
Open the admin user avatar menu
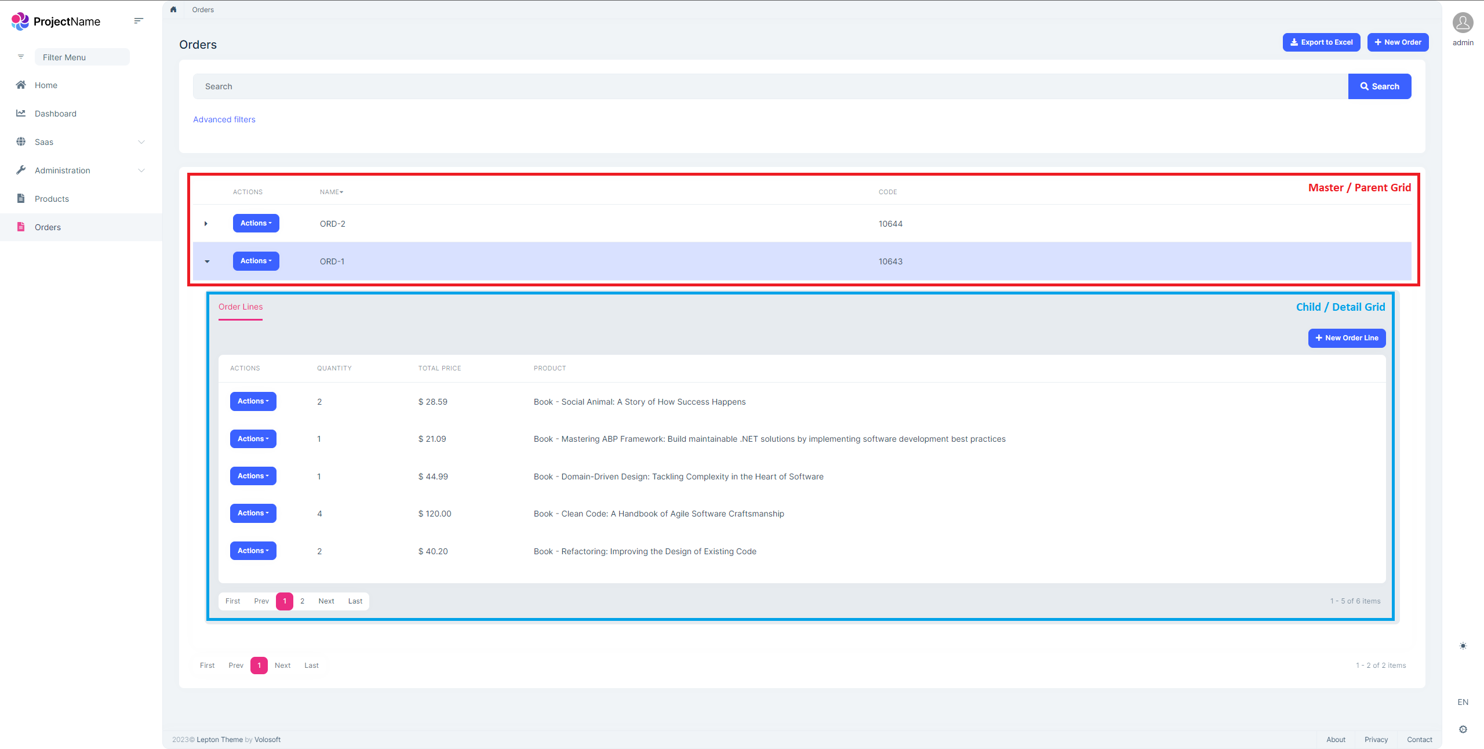point(1463,23)
